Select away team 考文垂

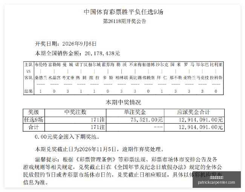tap(68, 78)
